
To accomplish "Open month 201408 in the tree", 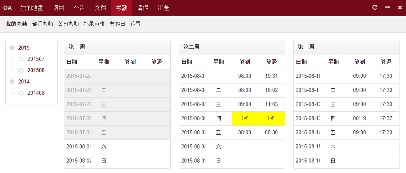I will pos(36,93).
